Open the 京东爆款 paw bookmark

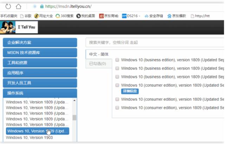point(177,16)
